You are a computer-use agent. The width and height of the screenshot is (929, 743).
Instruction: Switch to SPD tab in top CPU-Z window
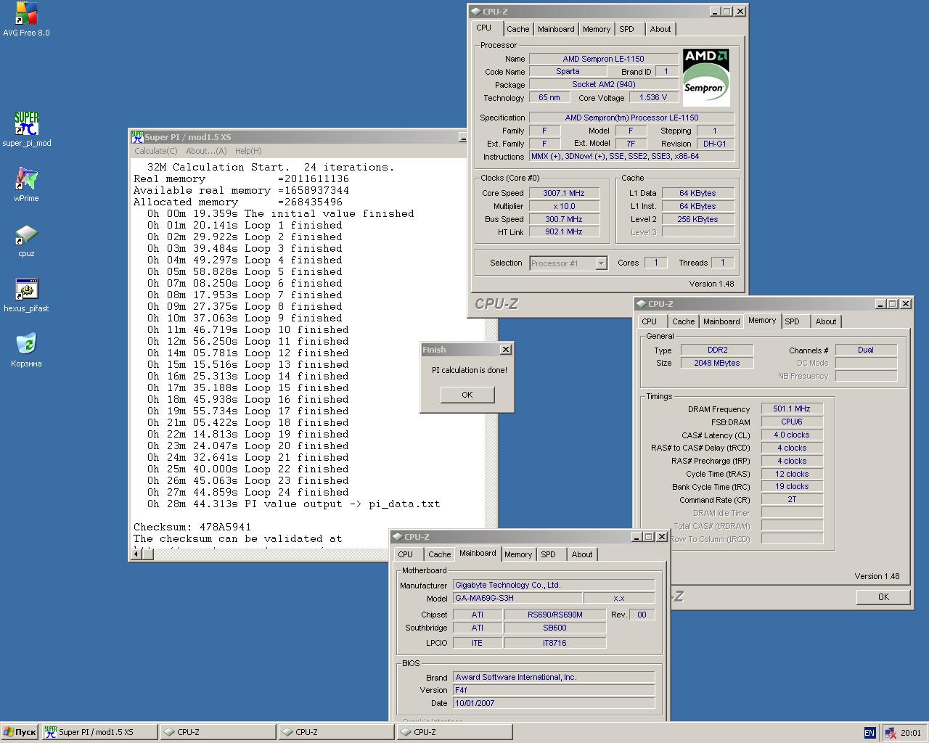(x=627, y=29)
